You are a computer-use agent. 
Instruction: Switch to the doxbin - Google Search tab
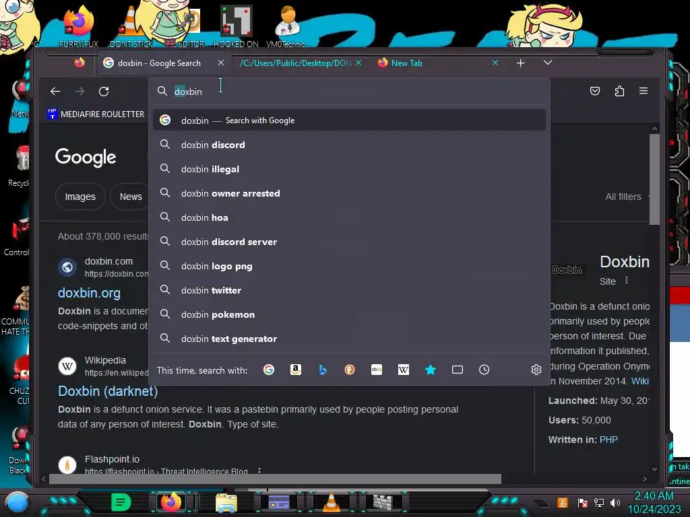point(158,63)
